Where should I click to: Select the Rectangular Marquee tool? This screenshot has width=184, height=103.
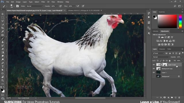tap(3, 17)
